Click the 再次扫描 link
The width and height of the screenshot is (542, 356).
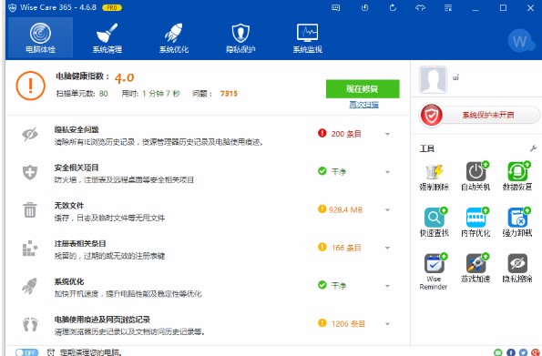click(x=363, y=105)
